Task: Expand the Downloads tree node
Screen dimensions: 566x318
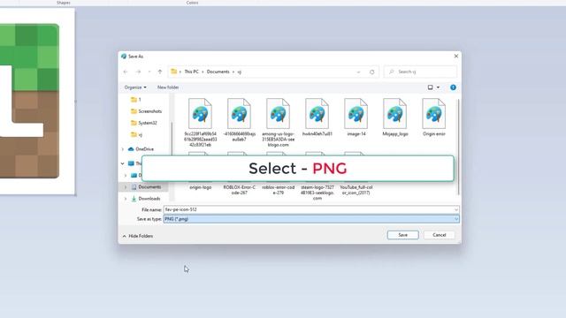Action: tap(126, 199)
